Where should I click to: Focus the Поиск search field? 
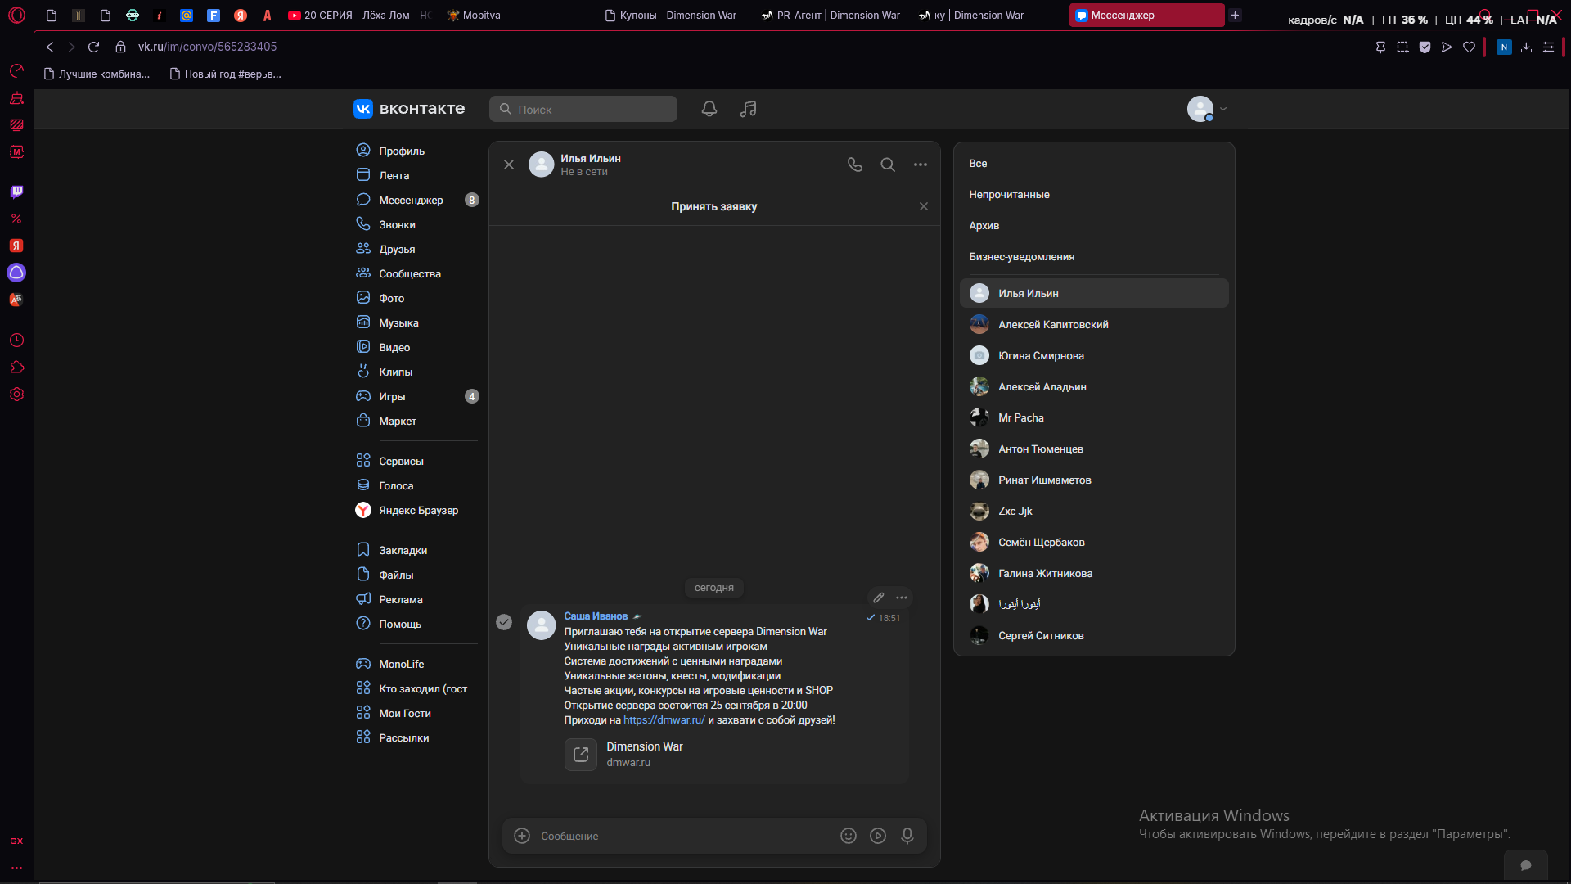tap(583, 109)
